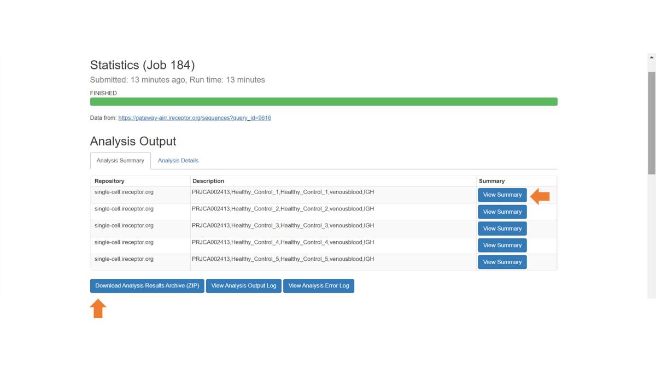Select the Healthy_Control_1 description cell
The image size is (656, 369).
click(x=333, y=195)
